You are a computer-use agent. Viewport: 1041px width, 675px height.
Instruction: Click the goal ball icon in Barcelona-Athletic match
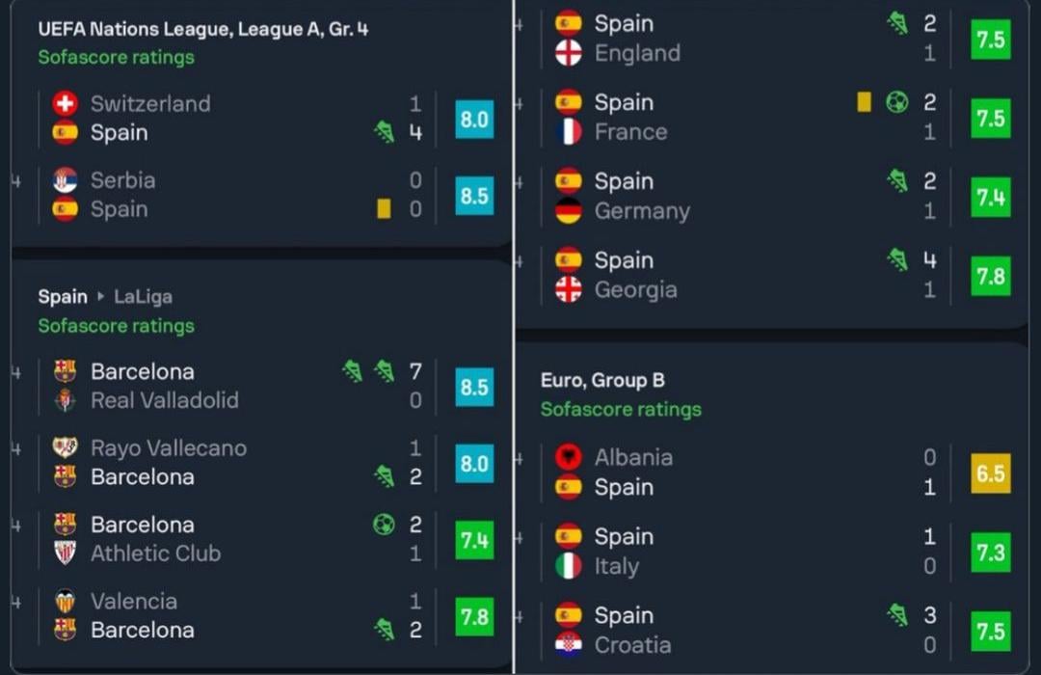[x=384, y=525]
